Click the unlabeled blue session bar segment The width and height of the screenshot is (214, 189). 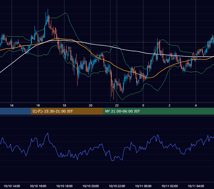(x=15, y=111)
